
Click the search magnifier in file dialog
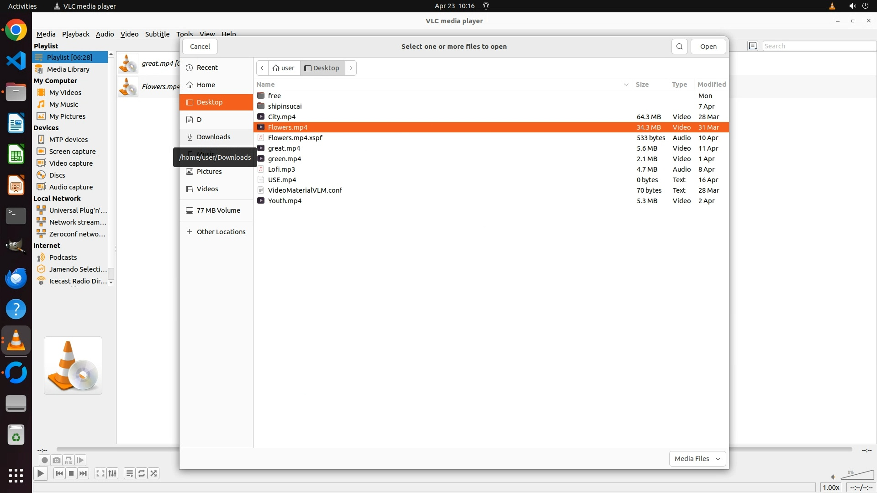click(679, 47)
